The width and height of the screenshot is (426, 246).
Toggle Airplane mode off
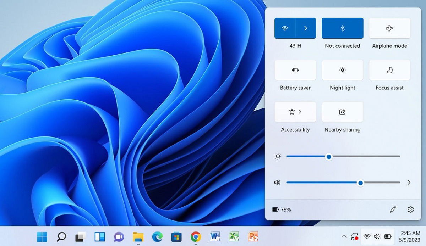tap(389, 28)
